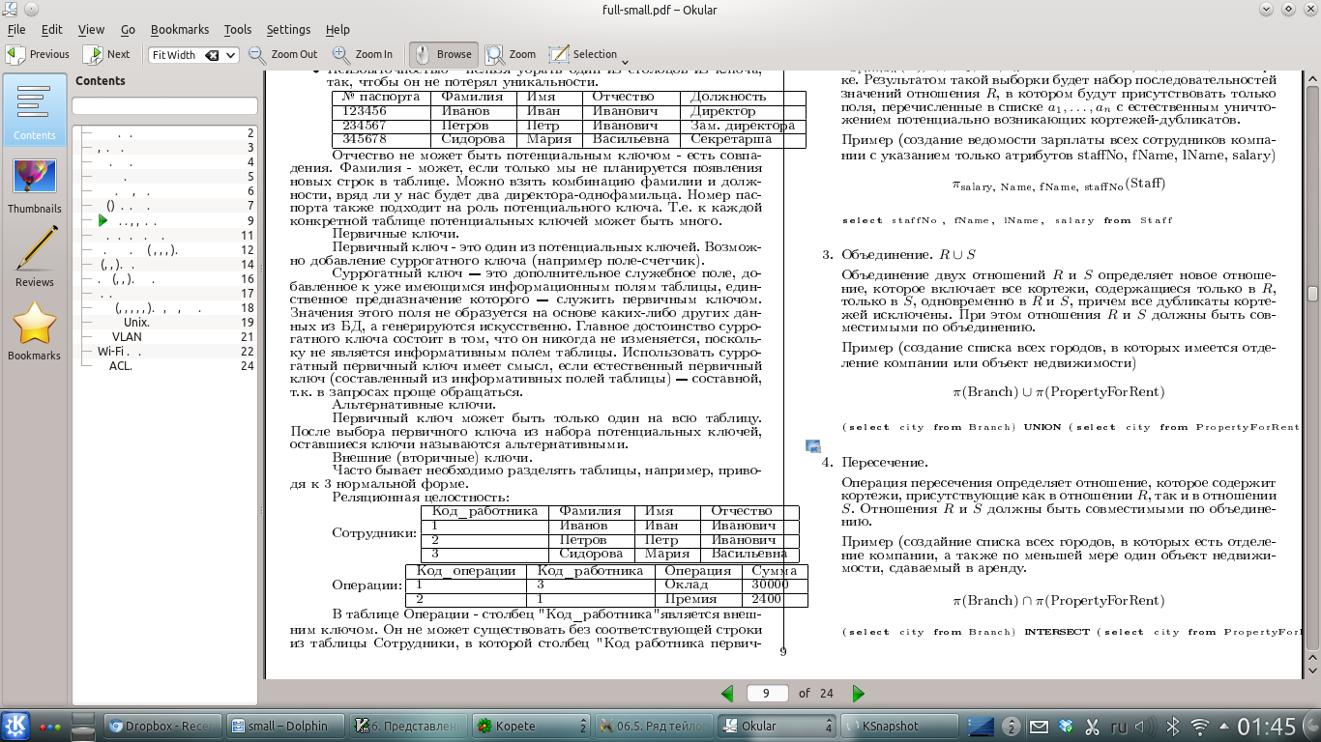Expand the Okular grouped windows arrow

click(830, 726)
